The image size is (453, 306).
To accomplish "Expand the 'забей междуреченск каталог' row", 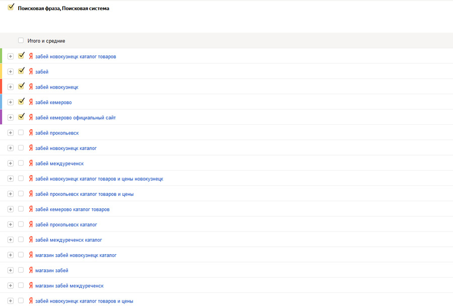I will coord(11,240).
